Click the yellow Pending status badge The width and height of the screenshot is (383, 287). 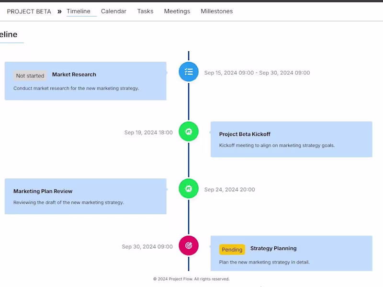(x=232, y=250)
